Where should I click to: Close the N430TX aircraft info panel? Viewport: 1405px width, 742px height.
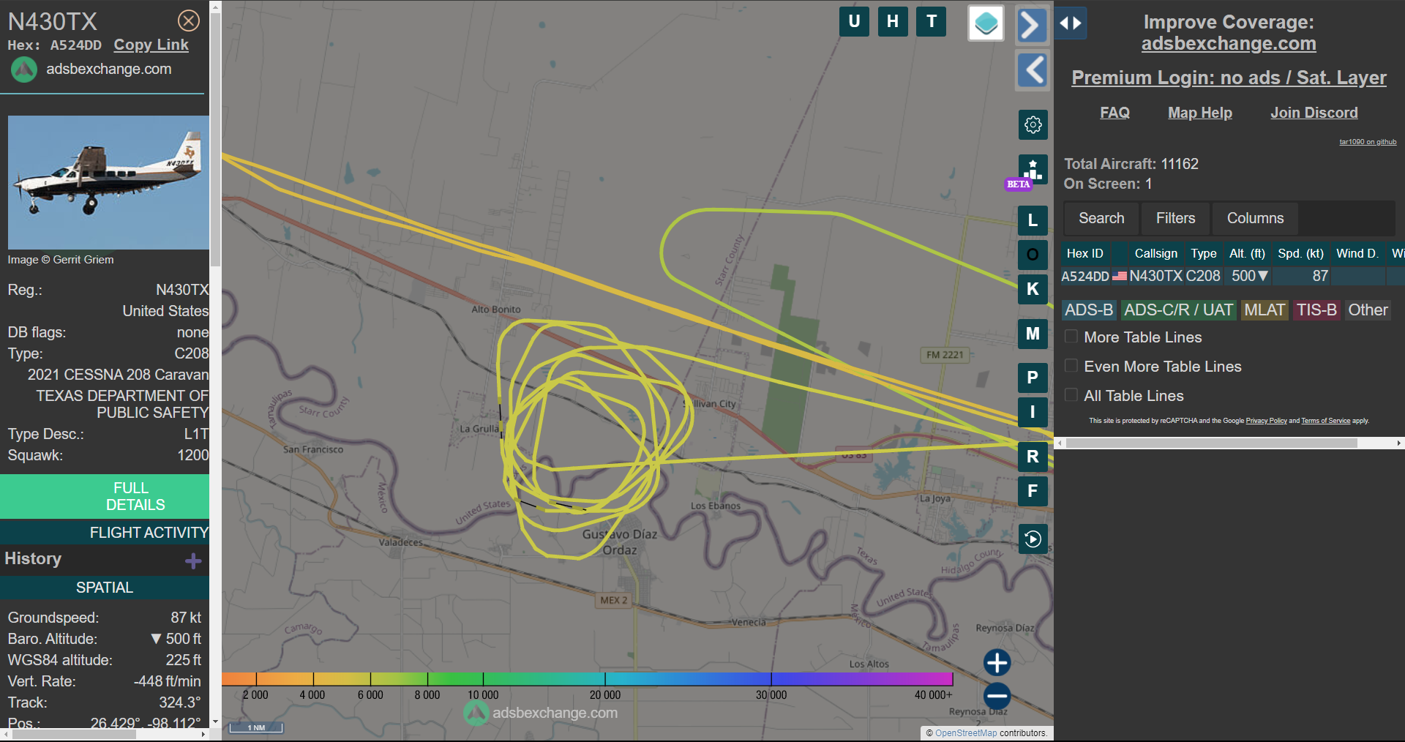point(189,20)
